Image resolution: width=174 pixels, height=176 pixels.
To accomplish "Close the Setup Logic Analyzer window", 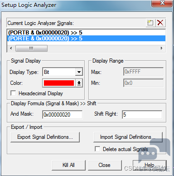I will pyautogui.click(x=162, y=3).
